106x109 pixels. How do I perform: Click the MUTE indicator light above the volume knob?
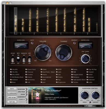coord(32,43)
